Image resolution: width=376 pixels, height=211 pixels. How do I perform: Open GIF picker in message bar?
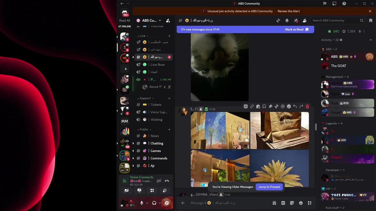pyautogui.click(x=283, y=203)
